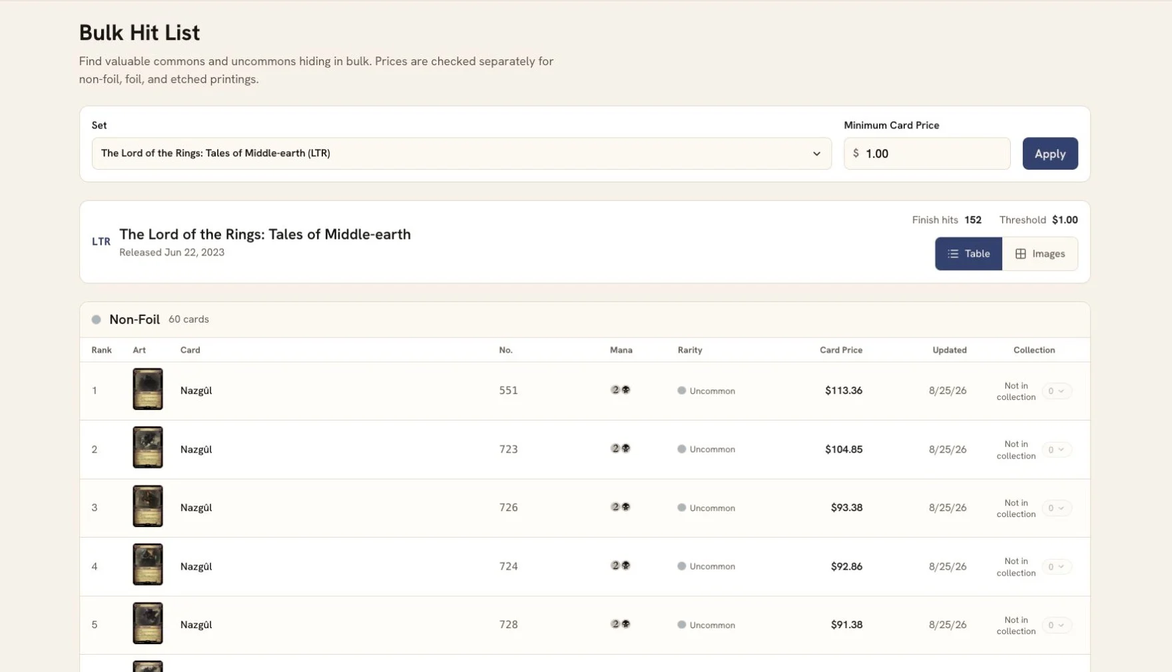Click the mana cost icons for card 728
The height and width of the screenshot is (672, 1172).
[621, 624]
